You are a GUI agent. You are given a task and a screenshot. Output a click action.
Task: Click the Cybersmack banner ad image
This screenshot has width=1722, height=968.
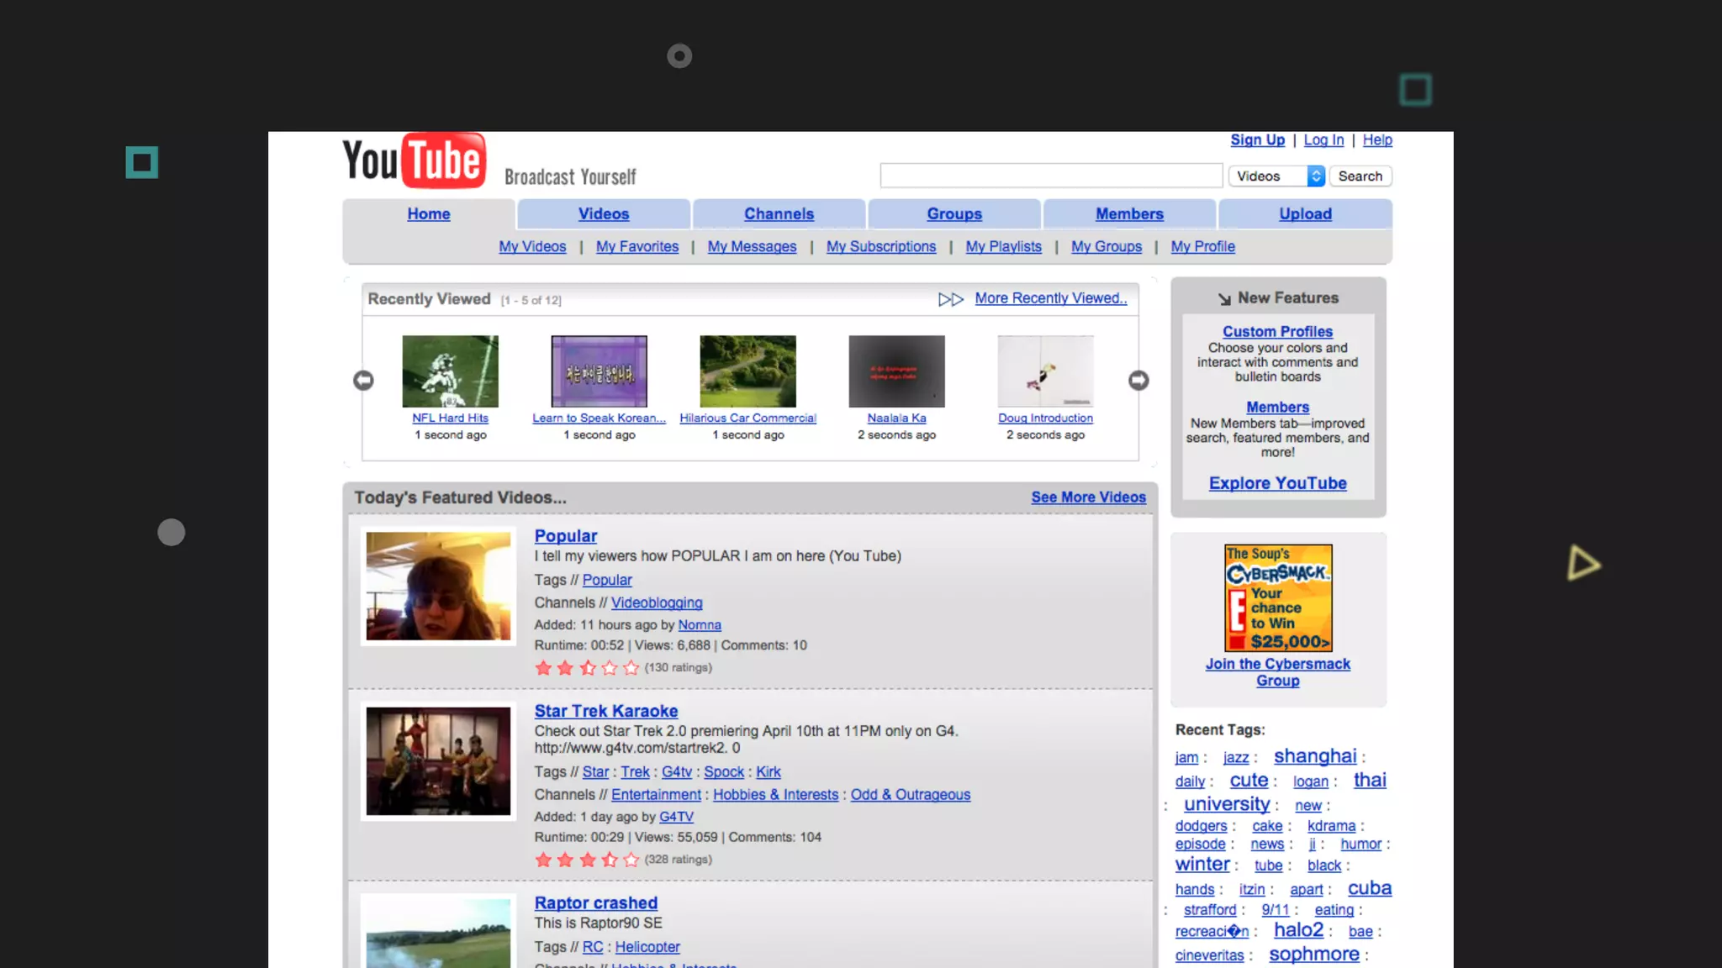pos(1278,598)
